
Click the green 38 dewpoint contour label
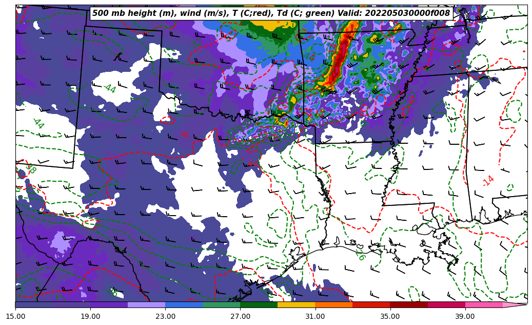(x=31, y=168)
